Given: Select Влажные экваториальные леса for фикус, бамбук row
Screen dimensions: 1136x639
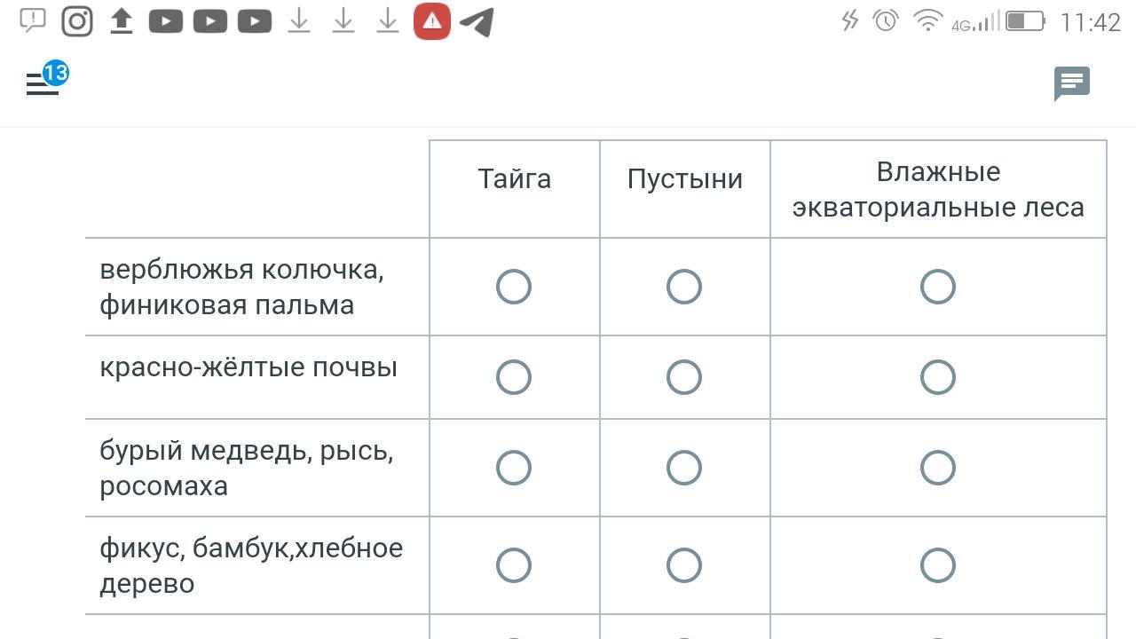Looking at the screenshot, I should (x=938, y=565).
